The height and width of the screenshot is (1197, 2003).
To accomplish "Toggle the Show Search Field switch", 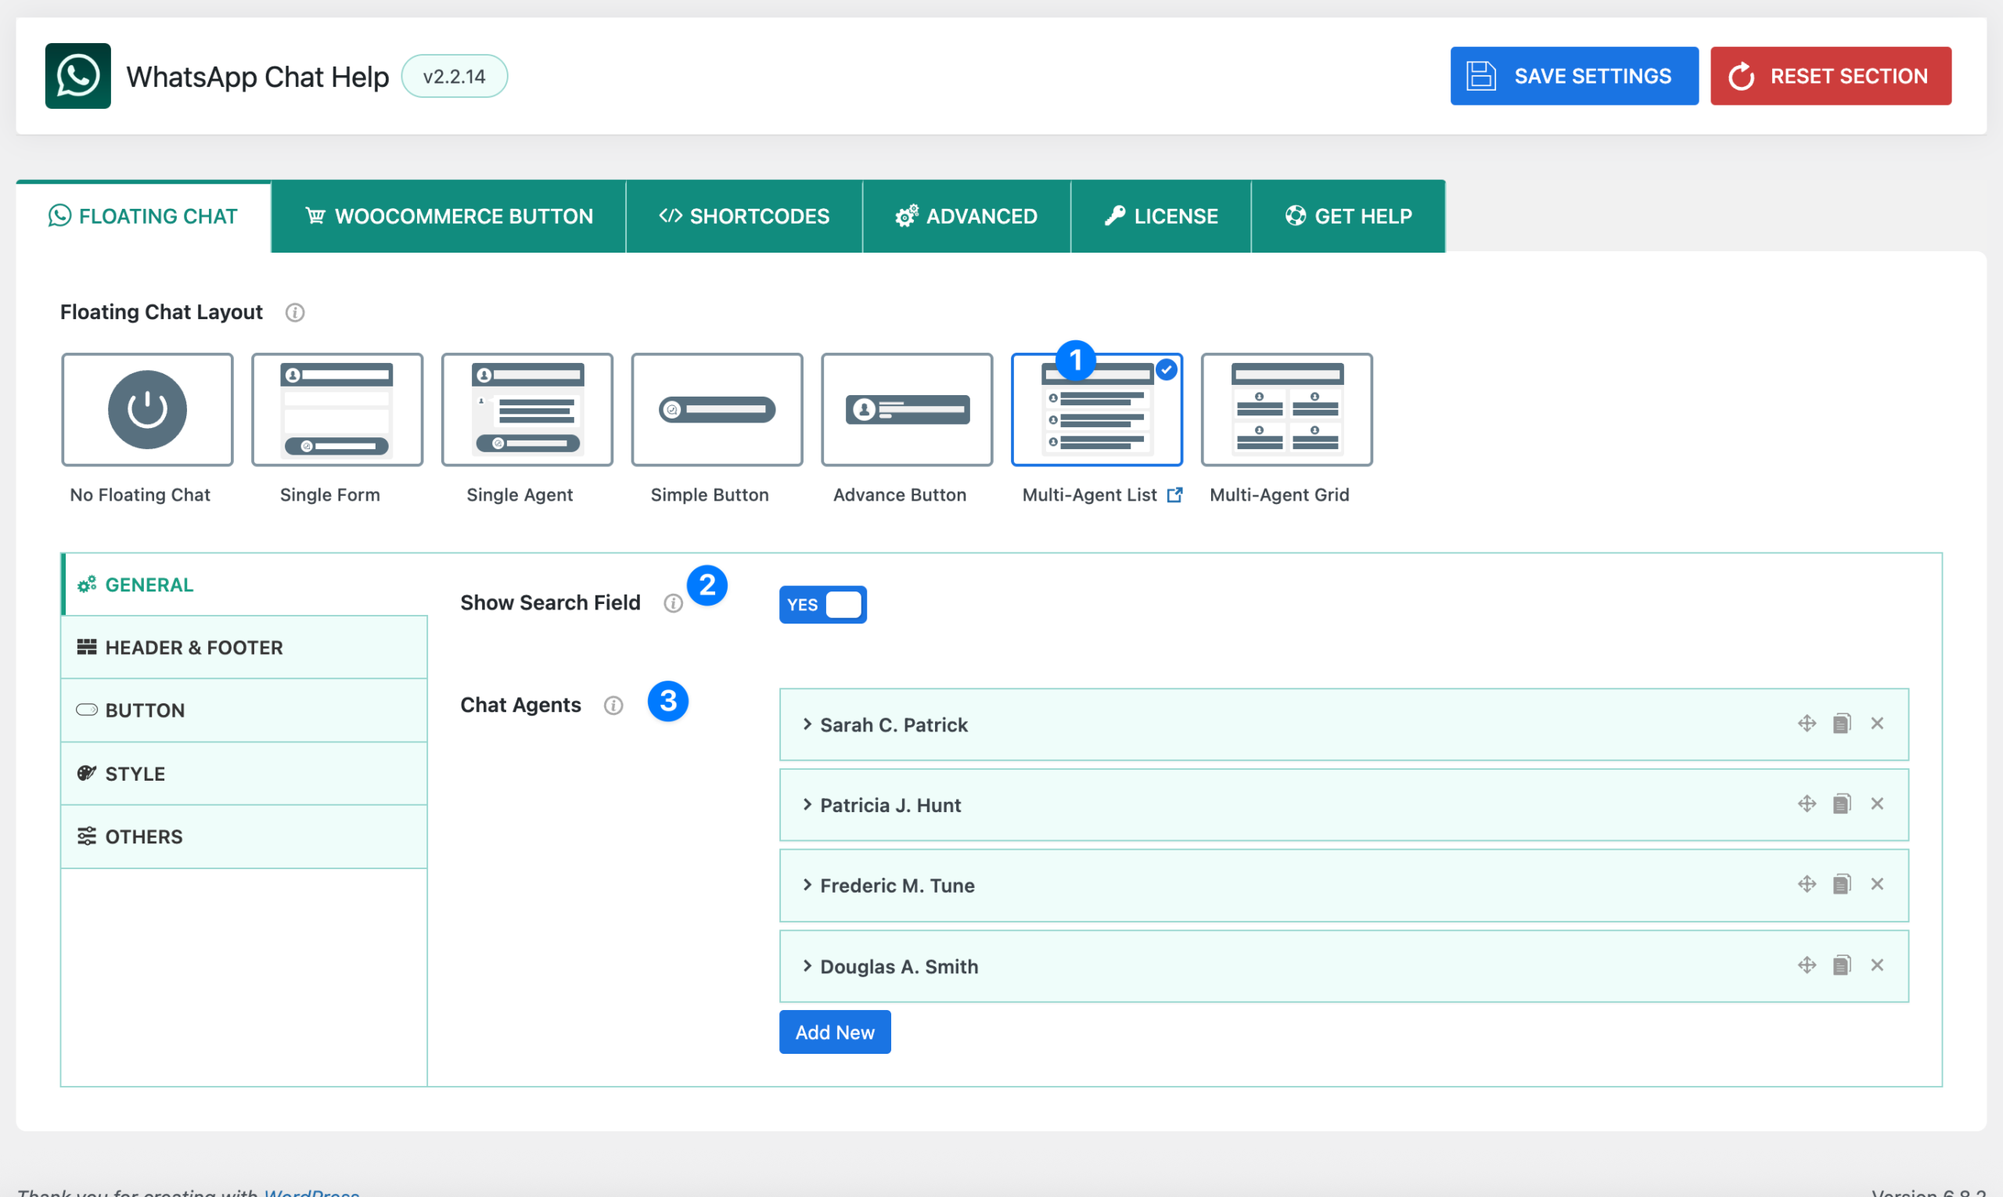I will point(822,605).
